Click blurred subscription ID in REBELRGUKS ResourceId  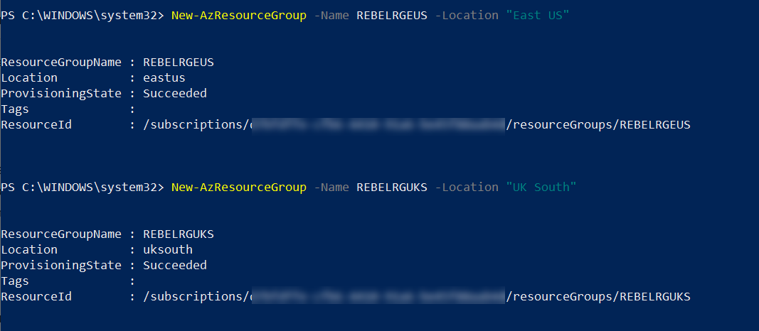[x=378, y=296]
